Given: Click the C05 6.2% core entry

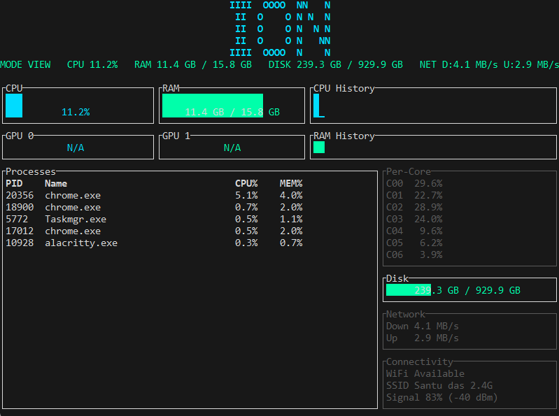Looking at the screenshot, I should pyautogui.click(x=414, y=243).
